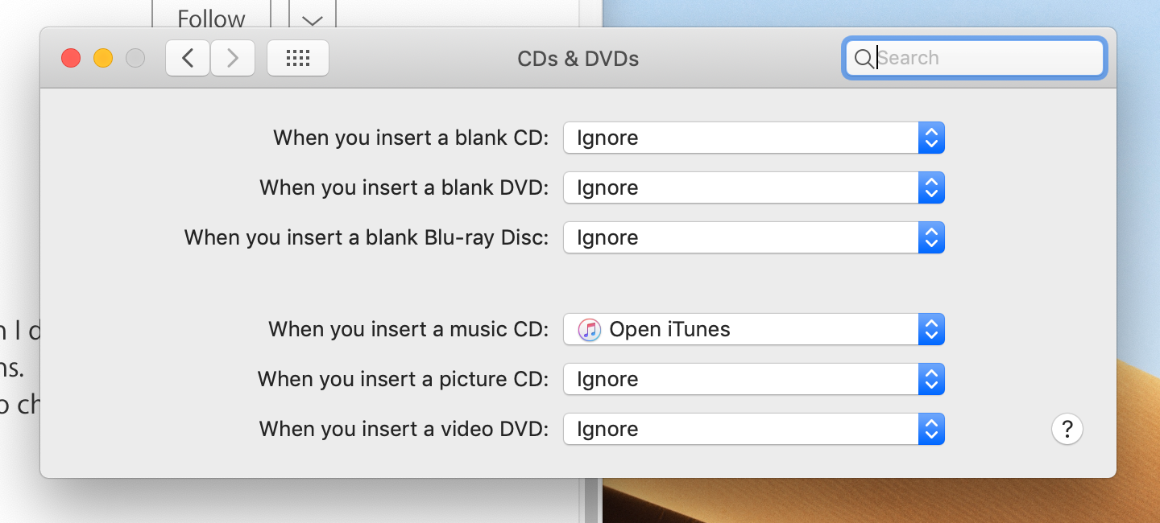Go back to previous preference pane
The height and width of the screenshot is (523, 1160).
coord(188,58)
